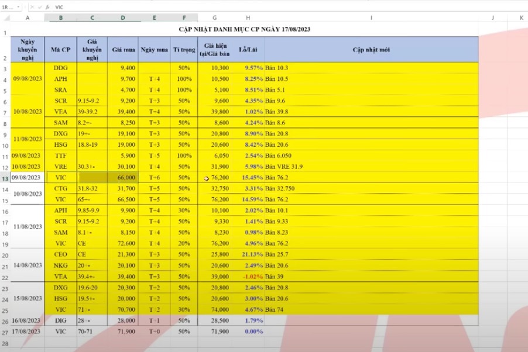
Task: Click the 'T+6' buy date cell
Action: click(x=154, y=177)
